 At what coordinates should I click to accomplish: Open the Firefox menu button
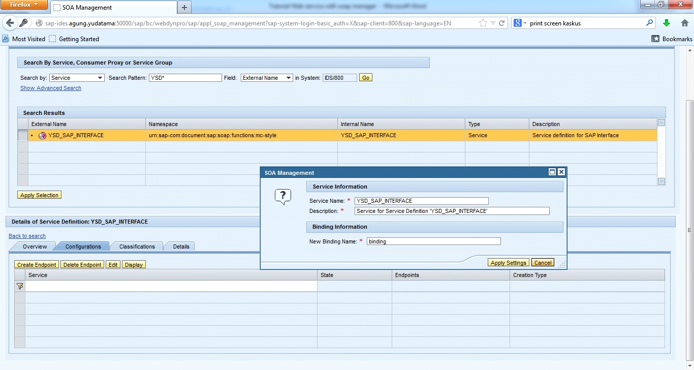24,5
